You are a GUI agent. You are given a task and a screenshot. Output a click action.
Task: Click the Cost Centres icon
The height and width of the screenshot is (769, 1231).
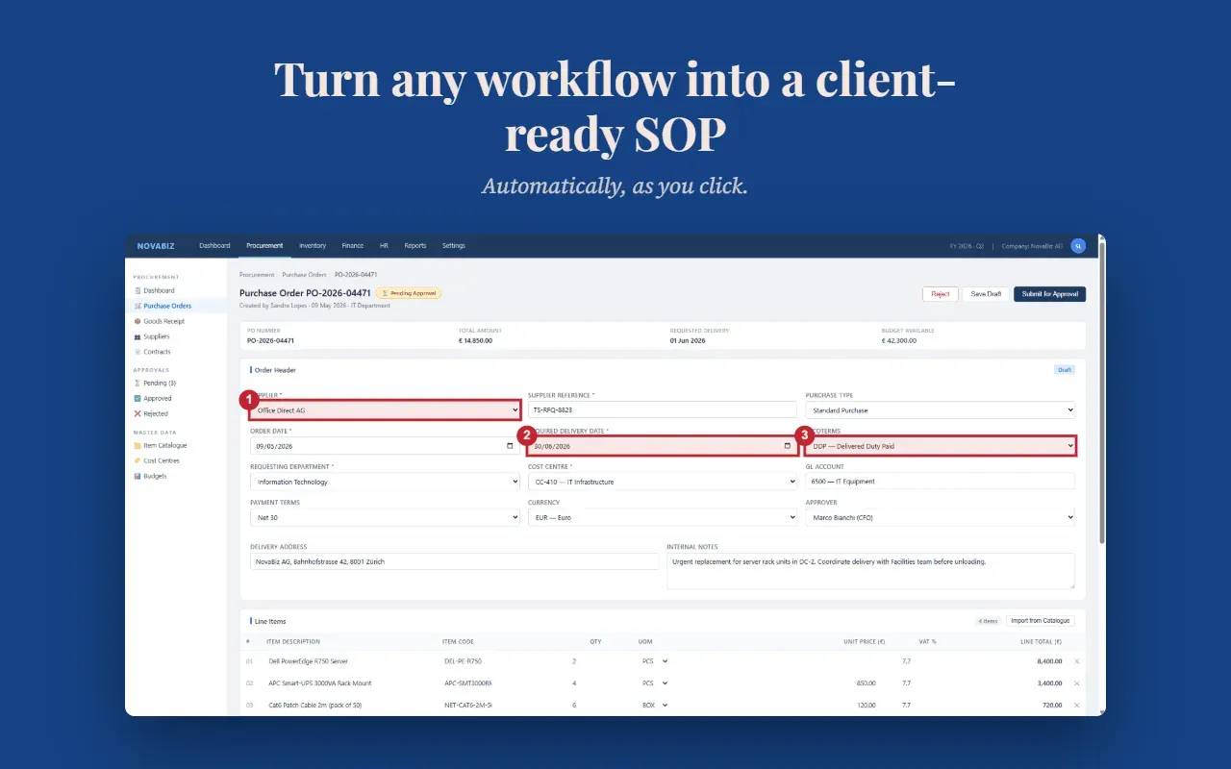point(138,460)
